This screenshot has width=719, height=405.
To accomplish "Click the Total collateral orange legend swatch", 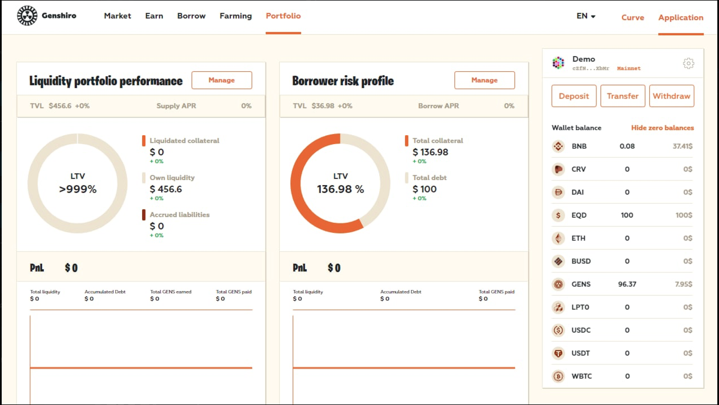I will 407,141.
